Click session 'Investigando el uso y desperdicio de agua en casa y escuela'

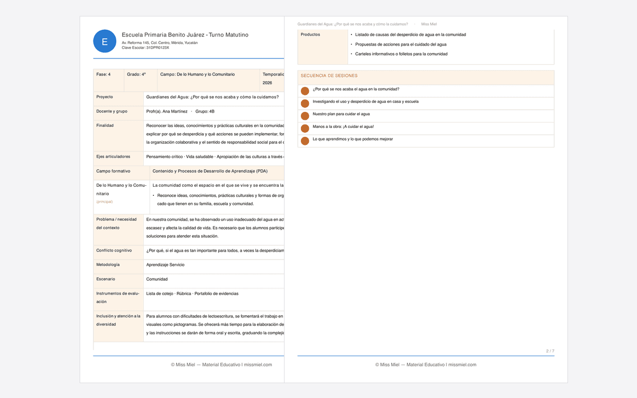click(366, 101)
